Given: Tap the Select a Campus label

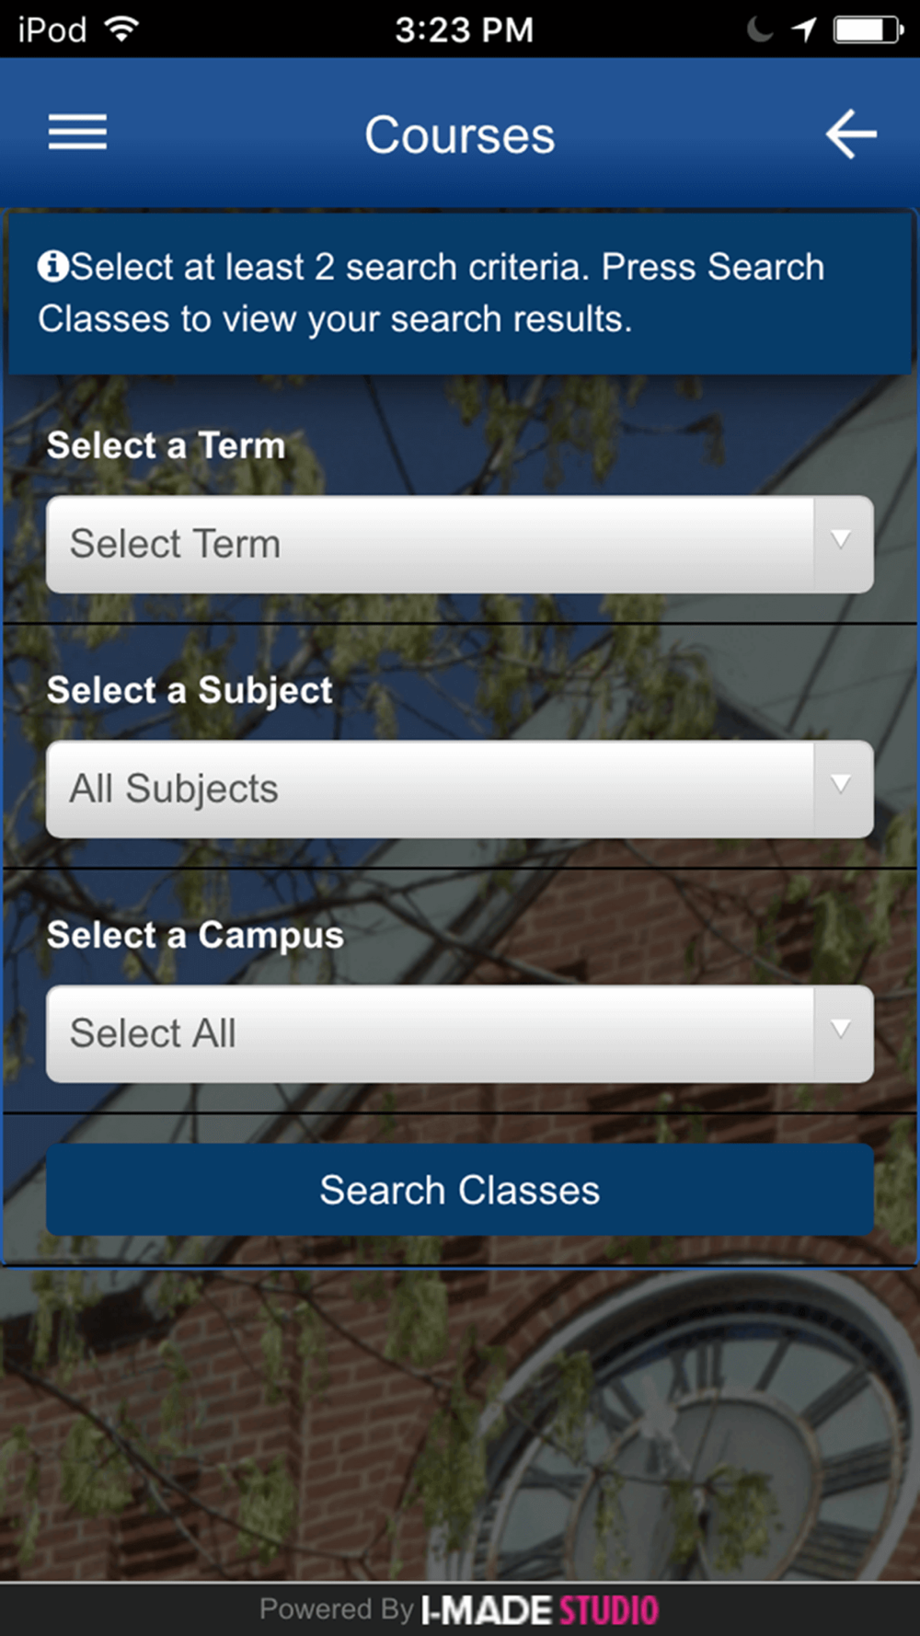Looking at the screenshot, I should click(x=195, y=935).
